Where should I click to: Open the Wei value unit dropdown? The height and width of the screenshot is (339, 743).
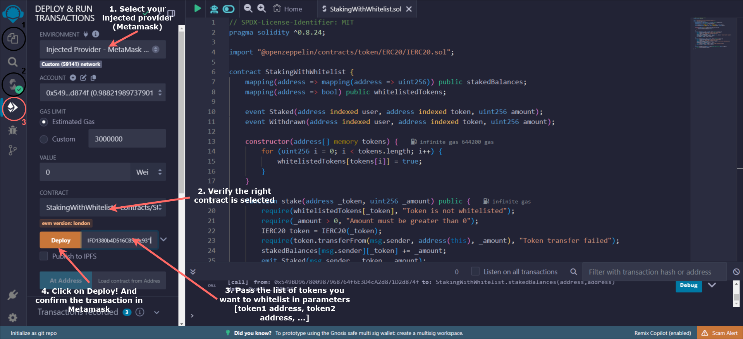[x=149, y=172]
